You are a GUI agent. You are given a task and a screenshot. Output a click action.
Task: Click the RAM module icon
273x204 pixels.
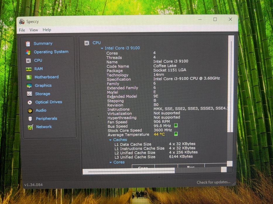point(29,69)
